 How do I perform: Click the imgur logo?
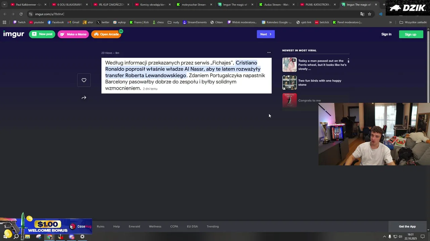(14, 34)
